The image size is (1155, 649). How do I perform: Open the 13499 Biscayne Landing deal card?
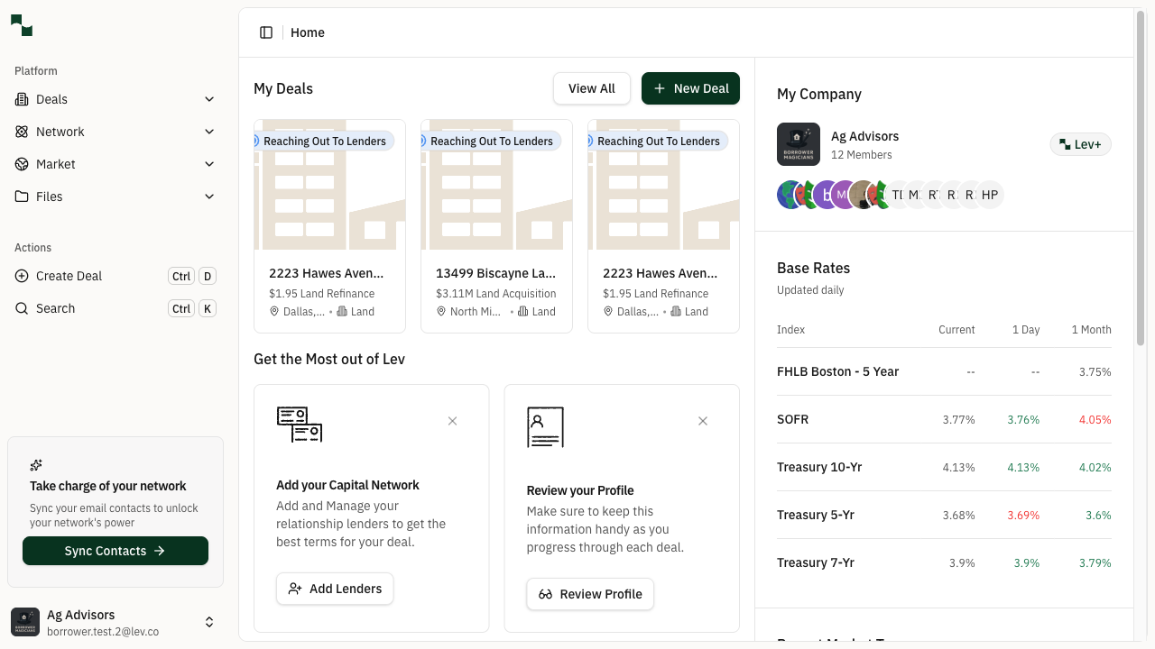[x=496, y=225]
